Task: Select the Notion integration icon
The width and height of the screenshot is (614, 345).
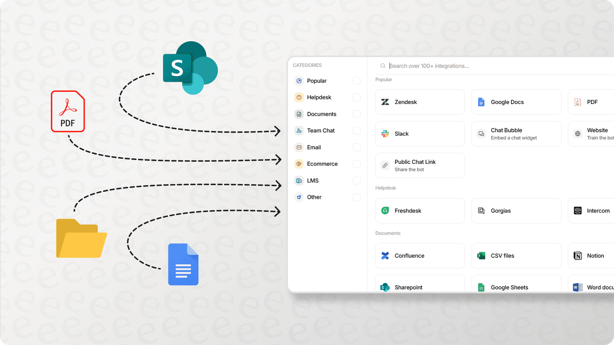Action: pos(577,256)
